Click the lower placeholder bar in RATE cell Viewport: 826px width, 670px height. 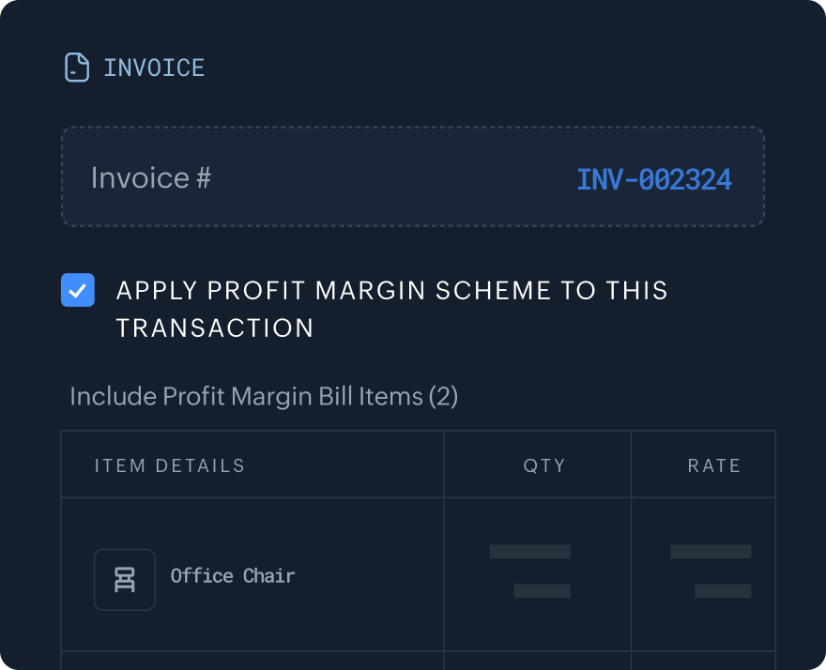coord(723,591)
